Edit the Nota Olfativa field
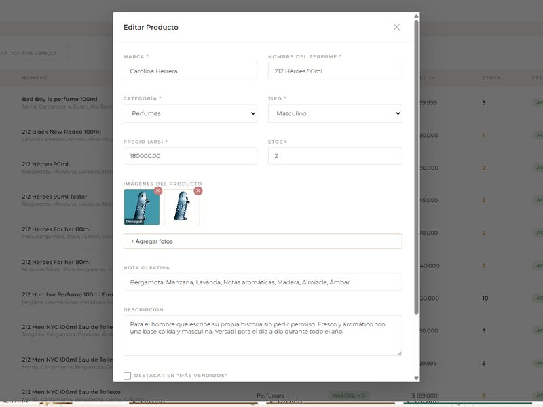The height and width of the screenshot is (407, 543). tap(263, 282)
